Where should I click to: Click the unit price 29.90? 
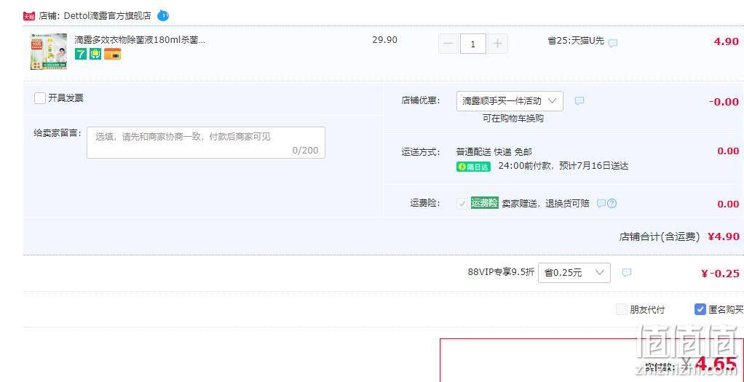[x=385, y=40]
